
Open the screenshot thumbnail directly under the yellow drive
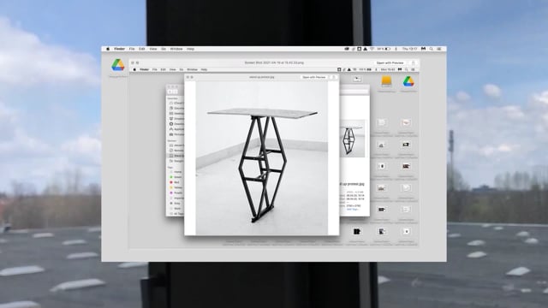[381, 122]
